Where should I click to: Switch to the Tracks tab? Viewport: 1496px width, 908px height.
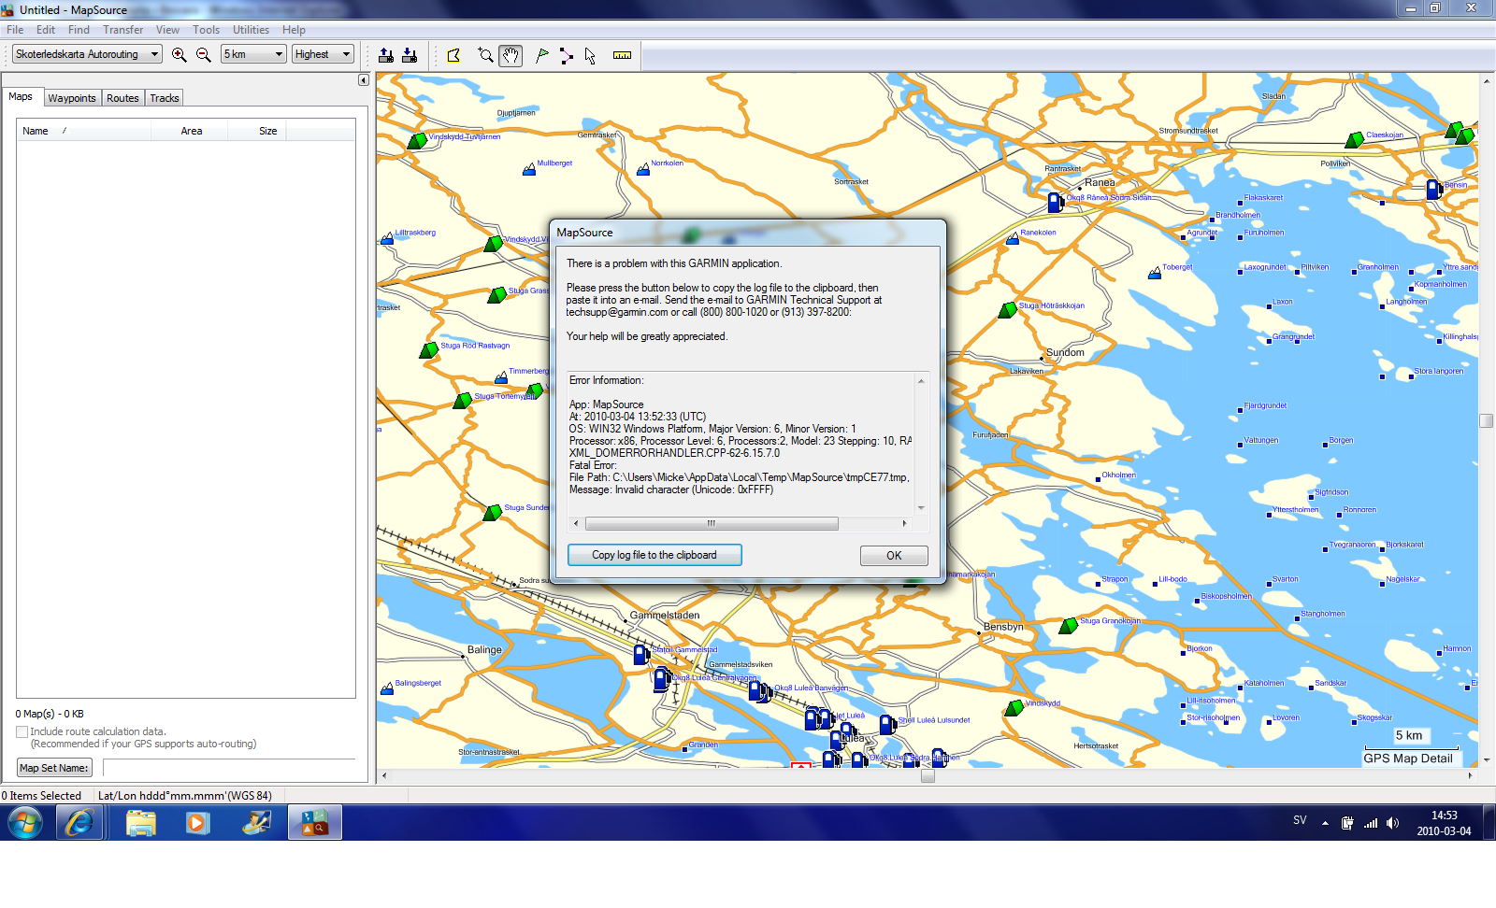[x=165, y=98]
